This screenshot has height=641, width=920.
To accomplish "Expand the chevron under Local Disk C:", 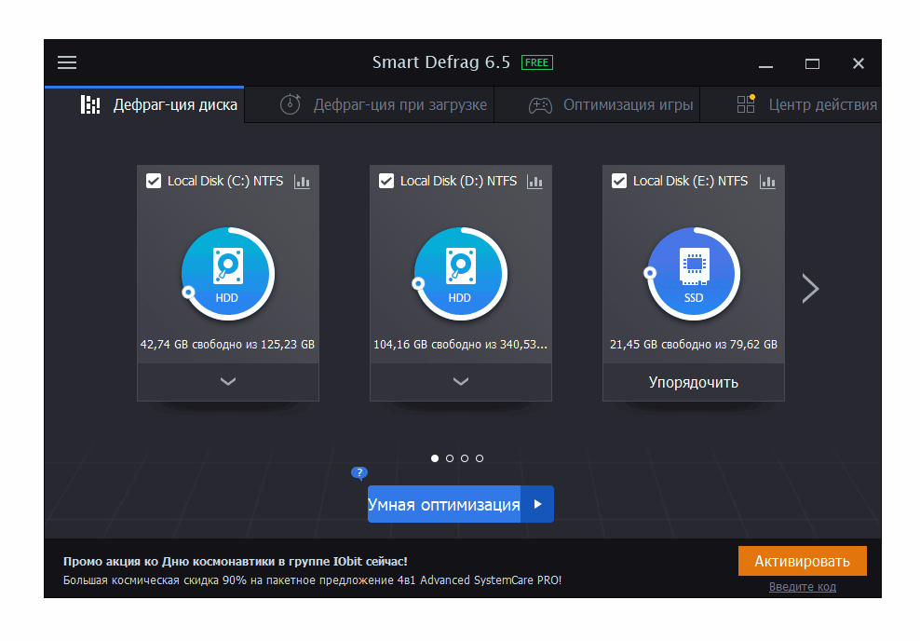I will point(227,382).
